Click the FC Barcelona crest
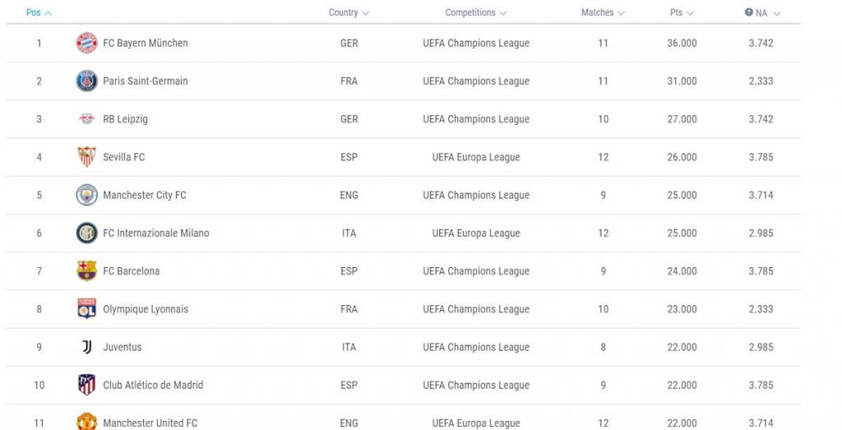The width and height of the screenshot is (842, 430). 86,271
